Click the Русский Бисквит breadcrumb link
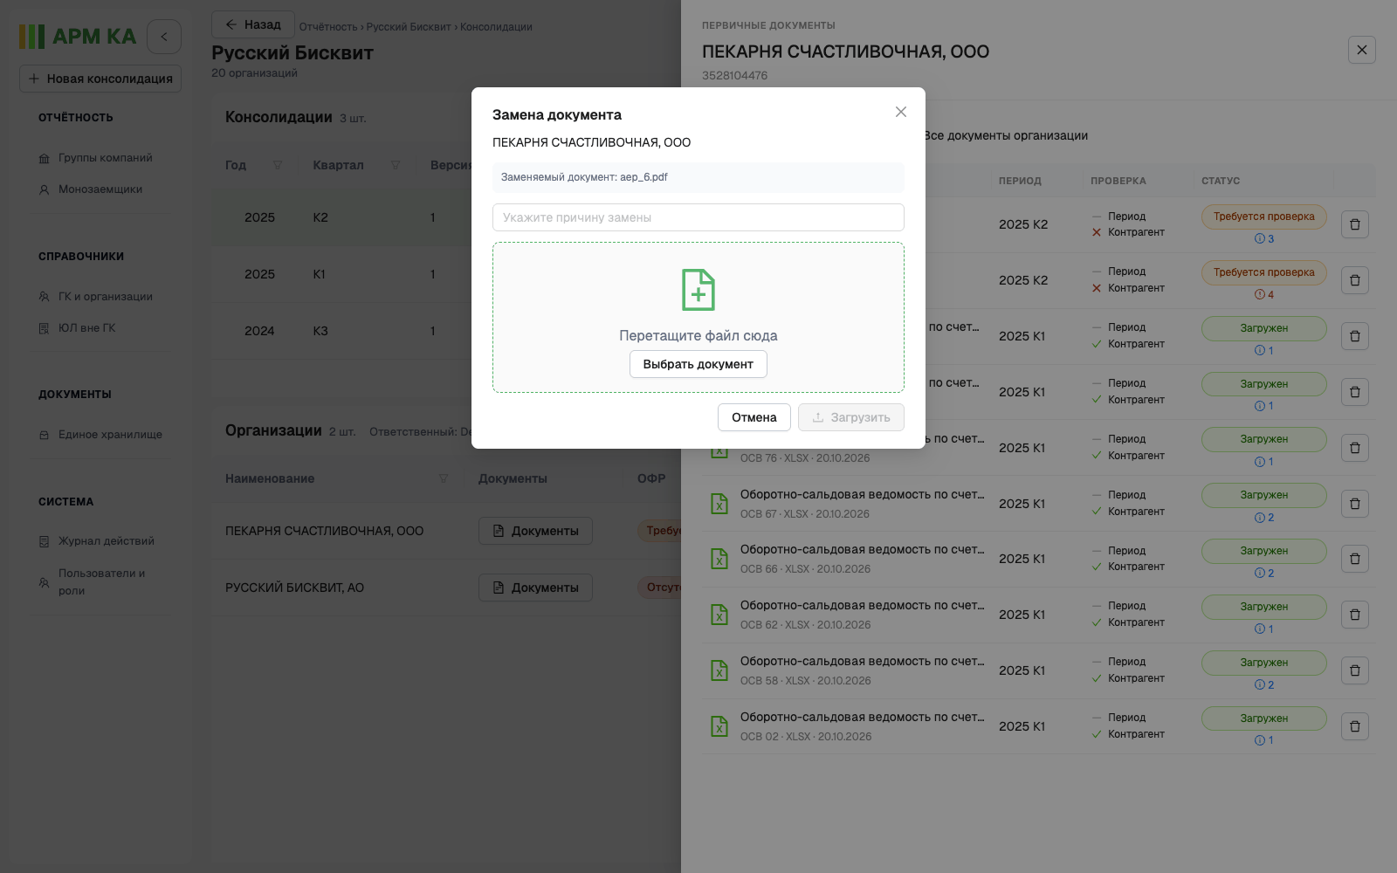1397x873 pixels. click(x=409, y=27)
